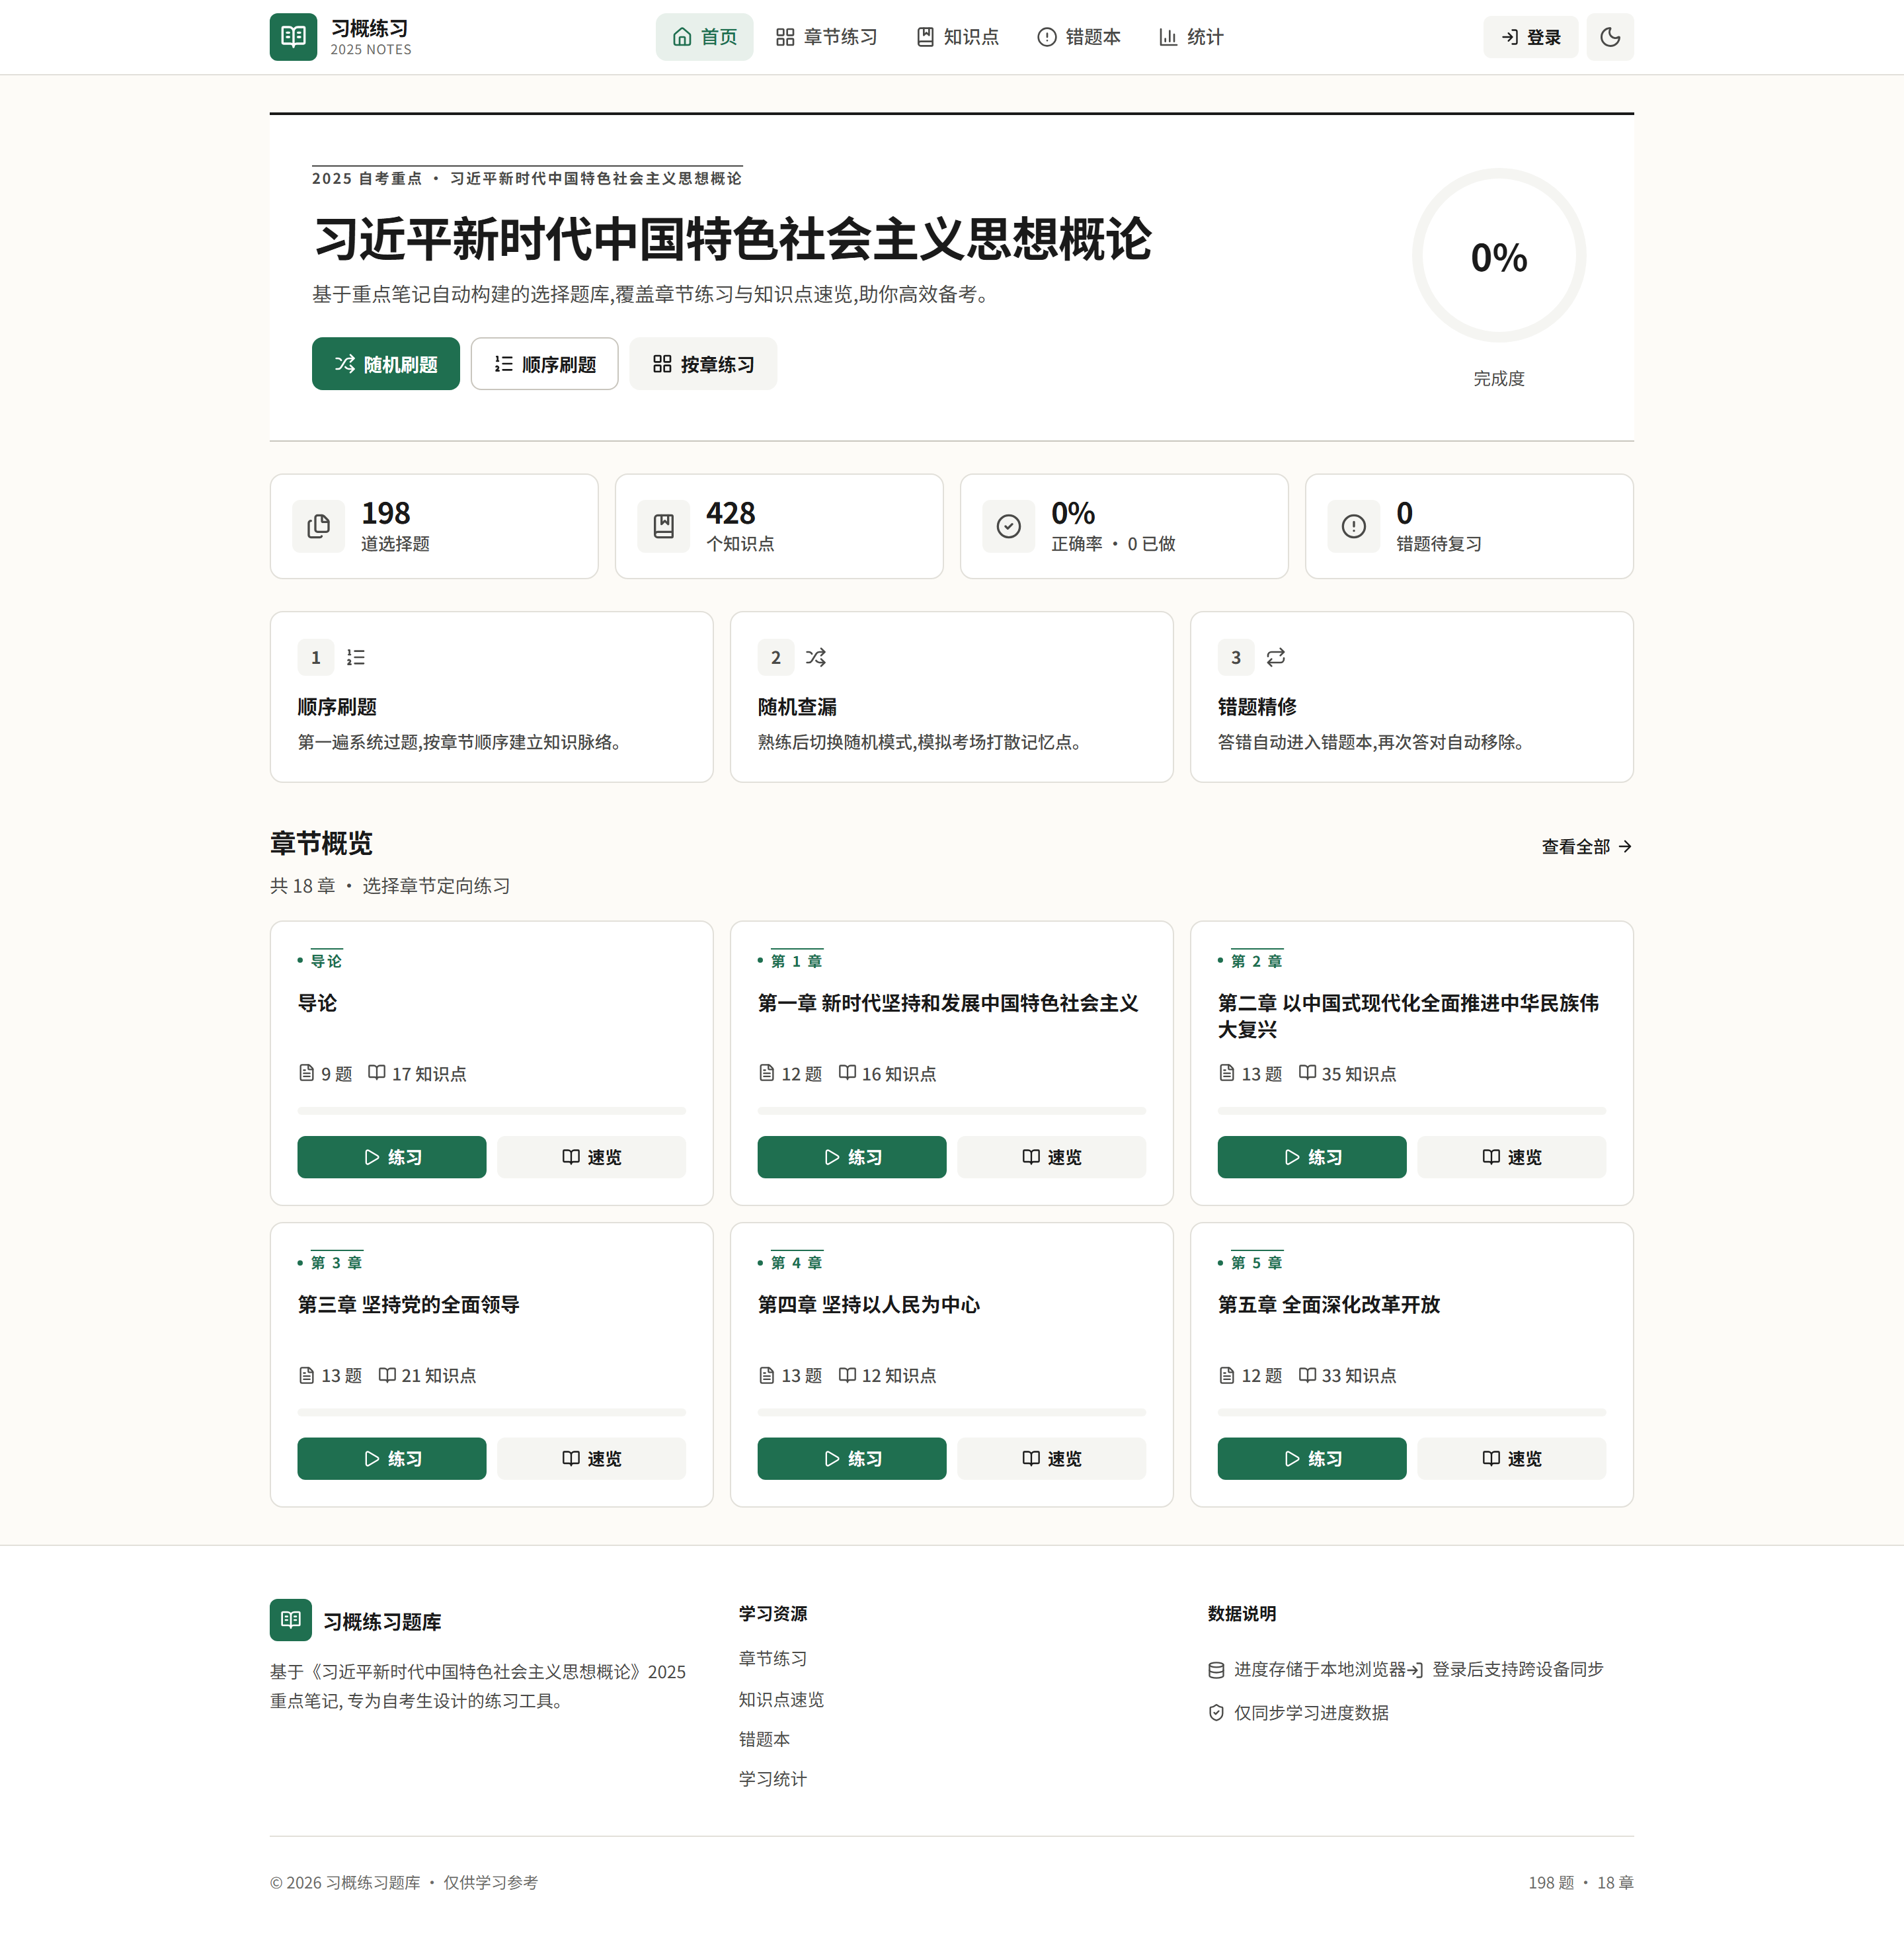Follow the footer 章节练习 link
The height and width of the screenshot is (1948, 1904).
(773, 1658)
